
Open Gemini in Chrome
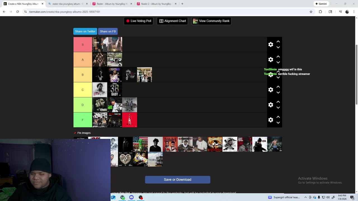pos(321,4)
